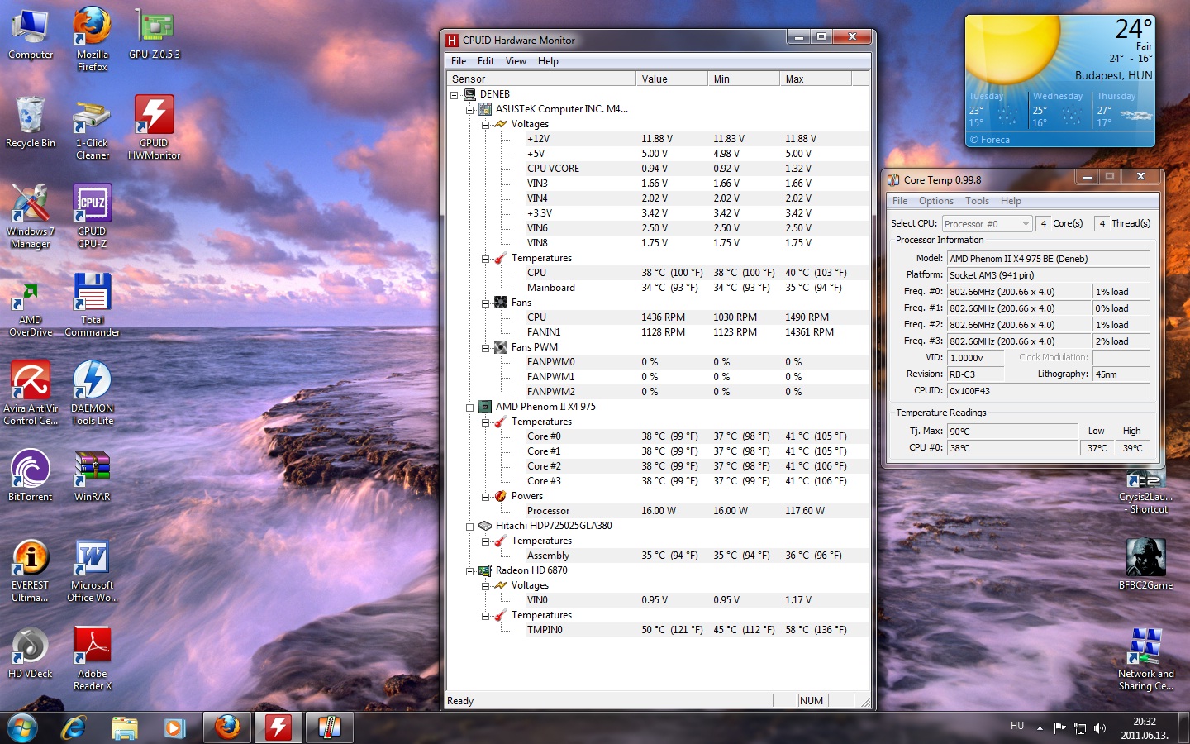Screen dimensions: 1190x744
Task: Open CPUID HWMonitor desktop shortcut
Action: (154, 128)
